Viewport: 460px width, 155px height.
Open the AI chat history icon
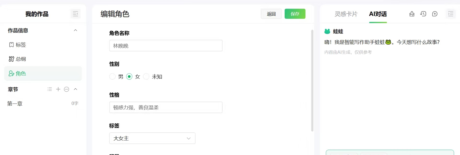(423, 14)
